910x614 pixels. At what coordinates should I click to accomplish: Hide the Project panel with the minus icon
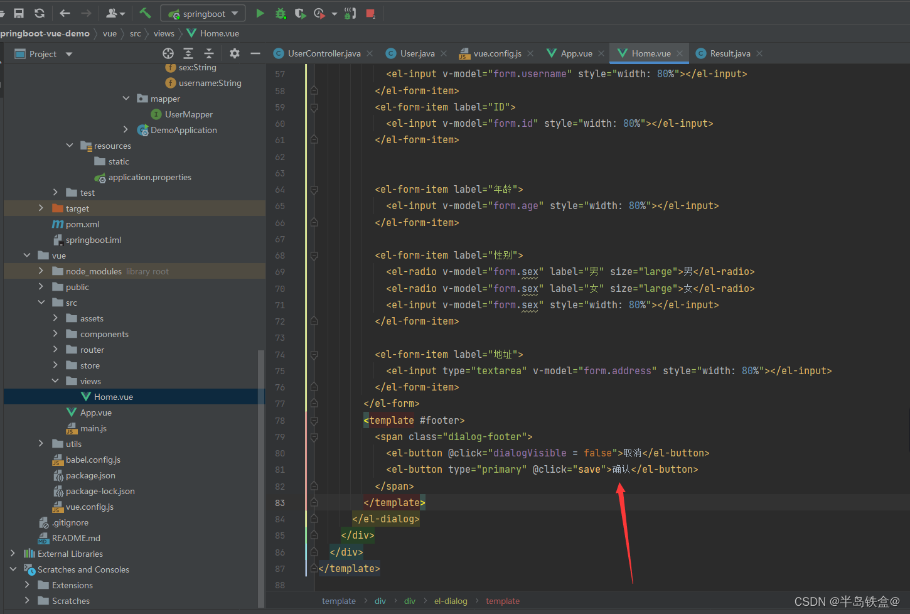tap(255, 53)
